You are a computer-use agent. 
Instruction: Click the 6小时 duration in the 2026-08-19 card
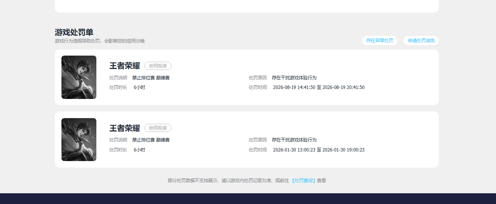click(x=139, y=87)
